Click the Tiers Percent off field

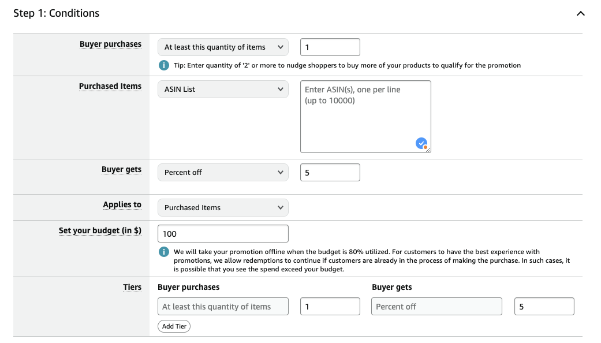[x=436, y=307]
